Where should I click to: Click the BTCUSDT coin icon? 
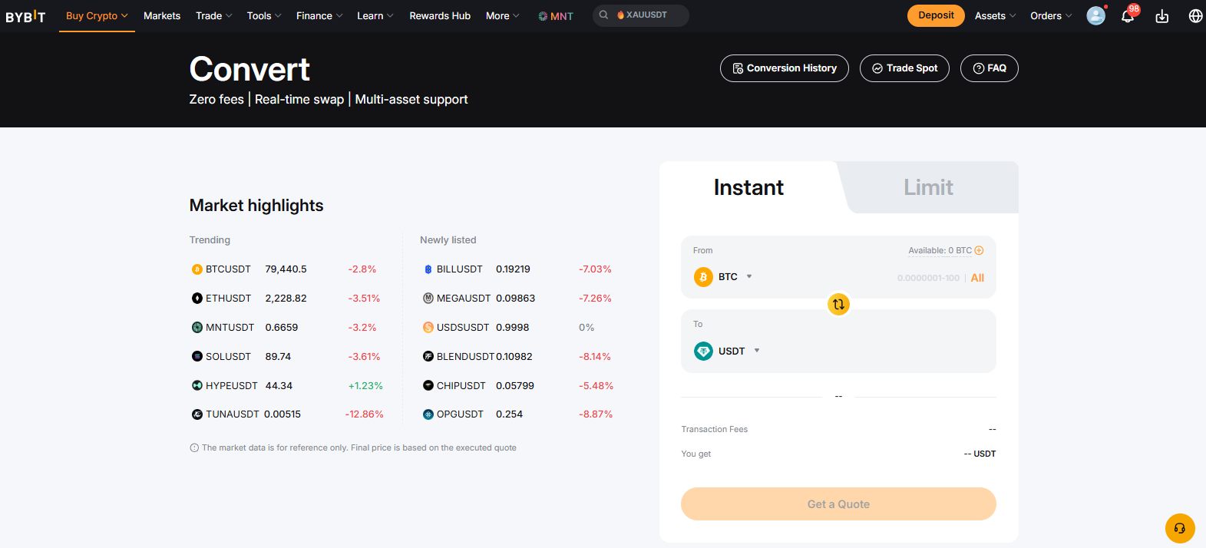pyautogui.click(x=197, y=269)
